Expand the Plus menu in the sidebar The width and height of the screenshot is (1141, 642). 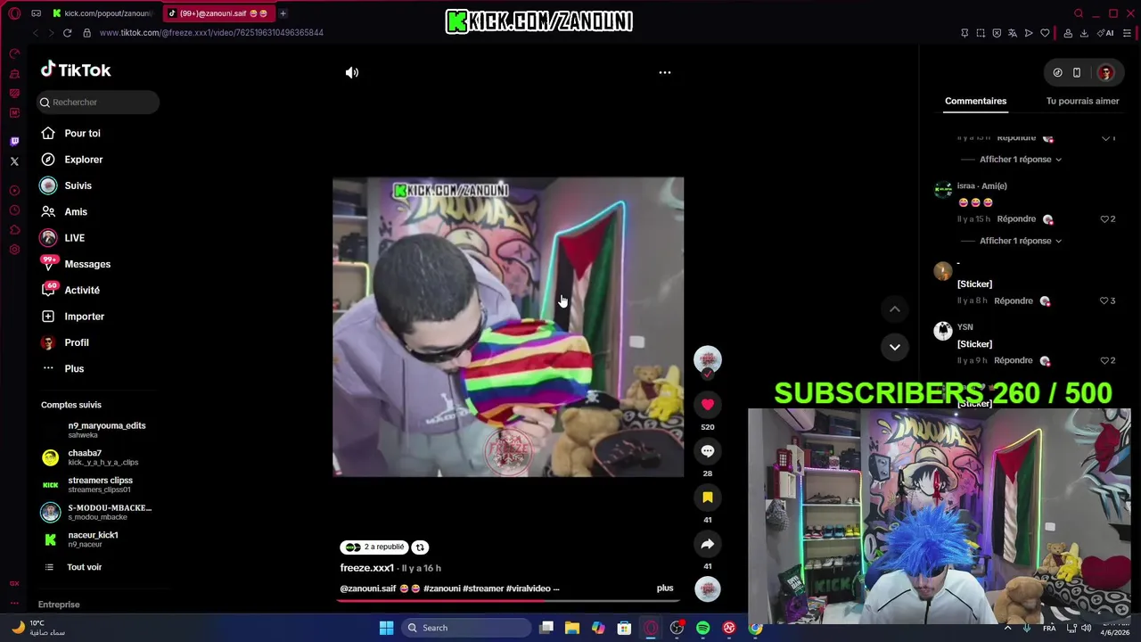click(74, 369)
